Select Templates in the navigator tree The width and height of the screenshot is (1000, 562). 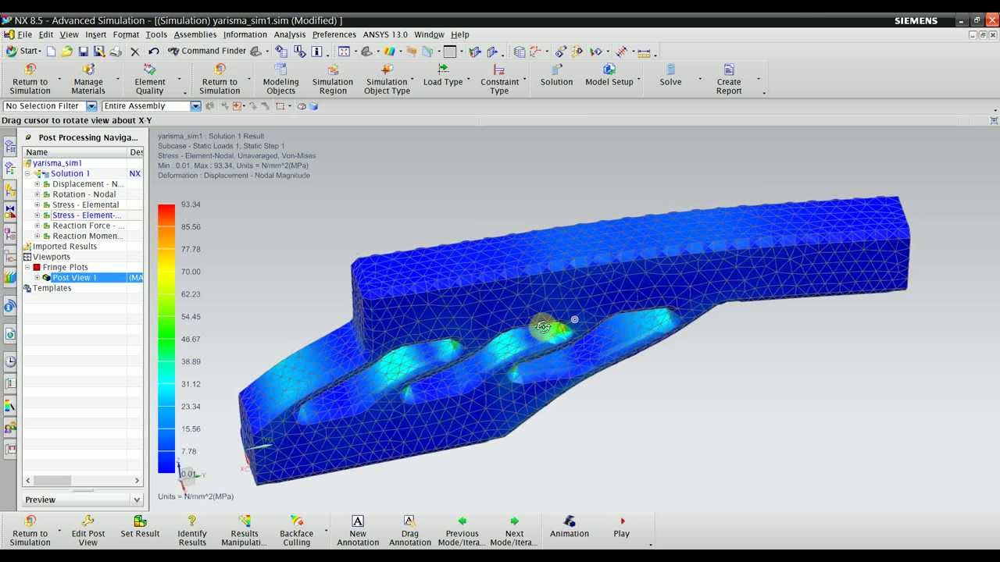click(x=52, y=288)
